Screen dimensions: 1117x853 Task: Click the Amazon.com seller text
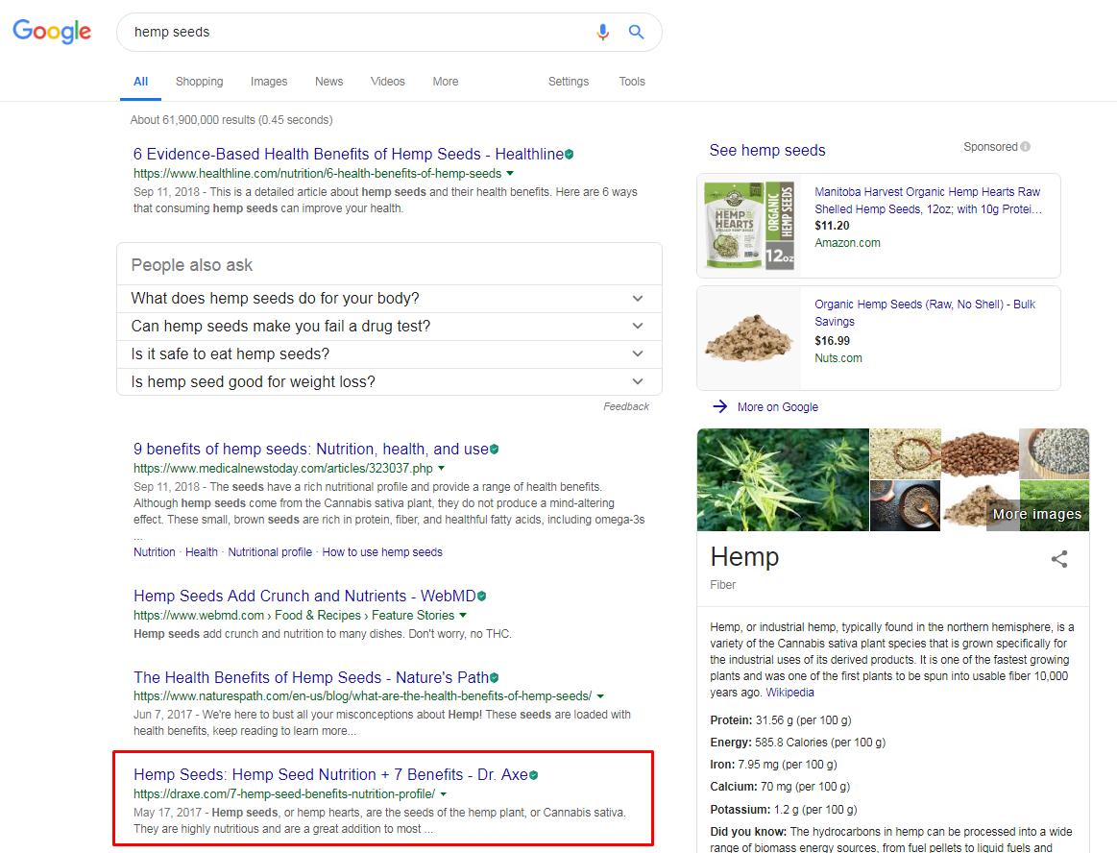pyautogui.click(x=847, y=243)
